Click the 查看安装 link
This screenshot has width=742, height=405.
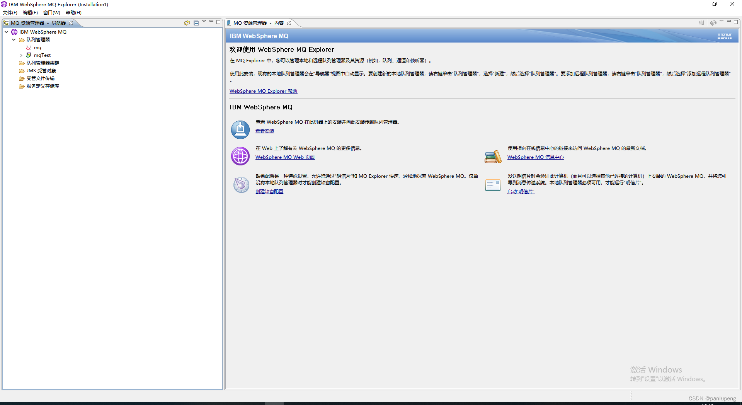pos(265,131)
